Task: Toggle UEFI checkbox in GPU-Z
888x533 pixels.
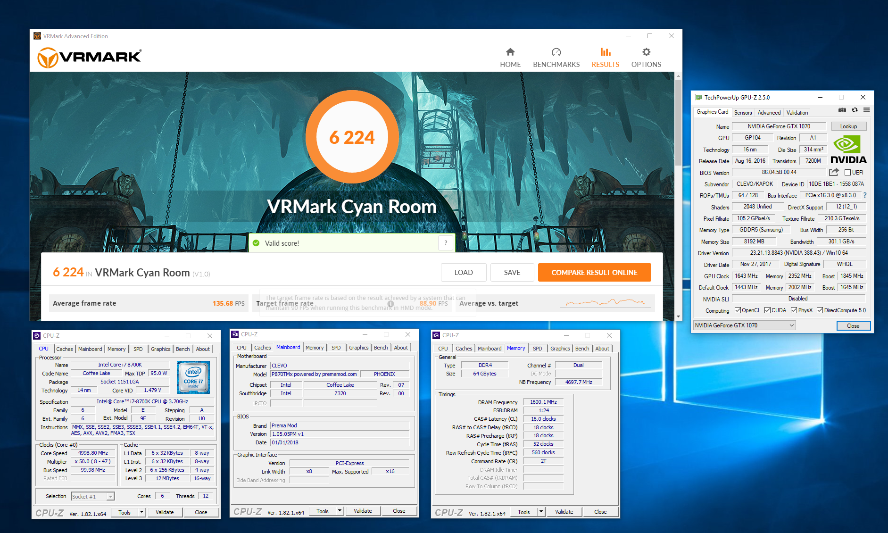Action: (847, 172)
